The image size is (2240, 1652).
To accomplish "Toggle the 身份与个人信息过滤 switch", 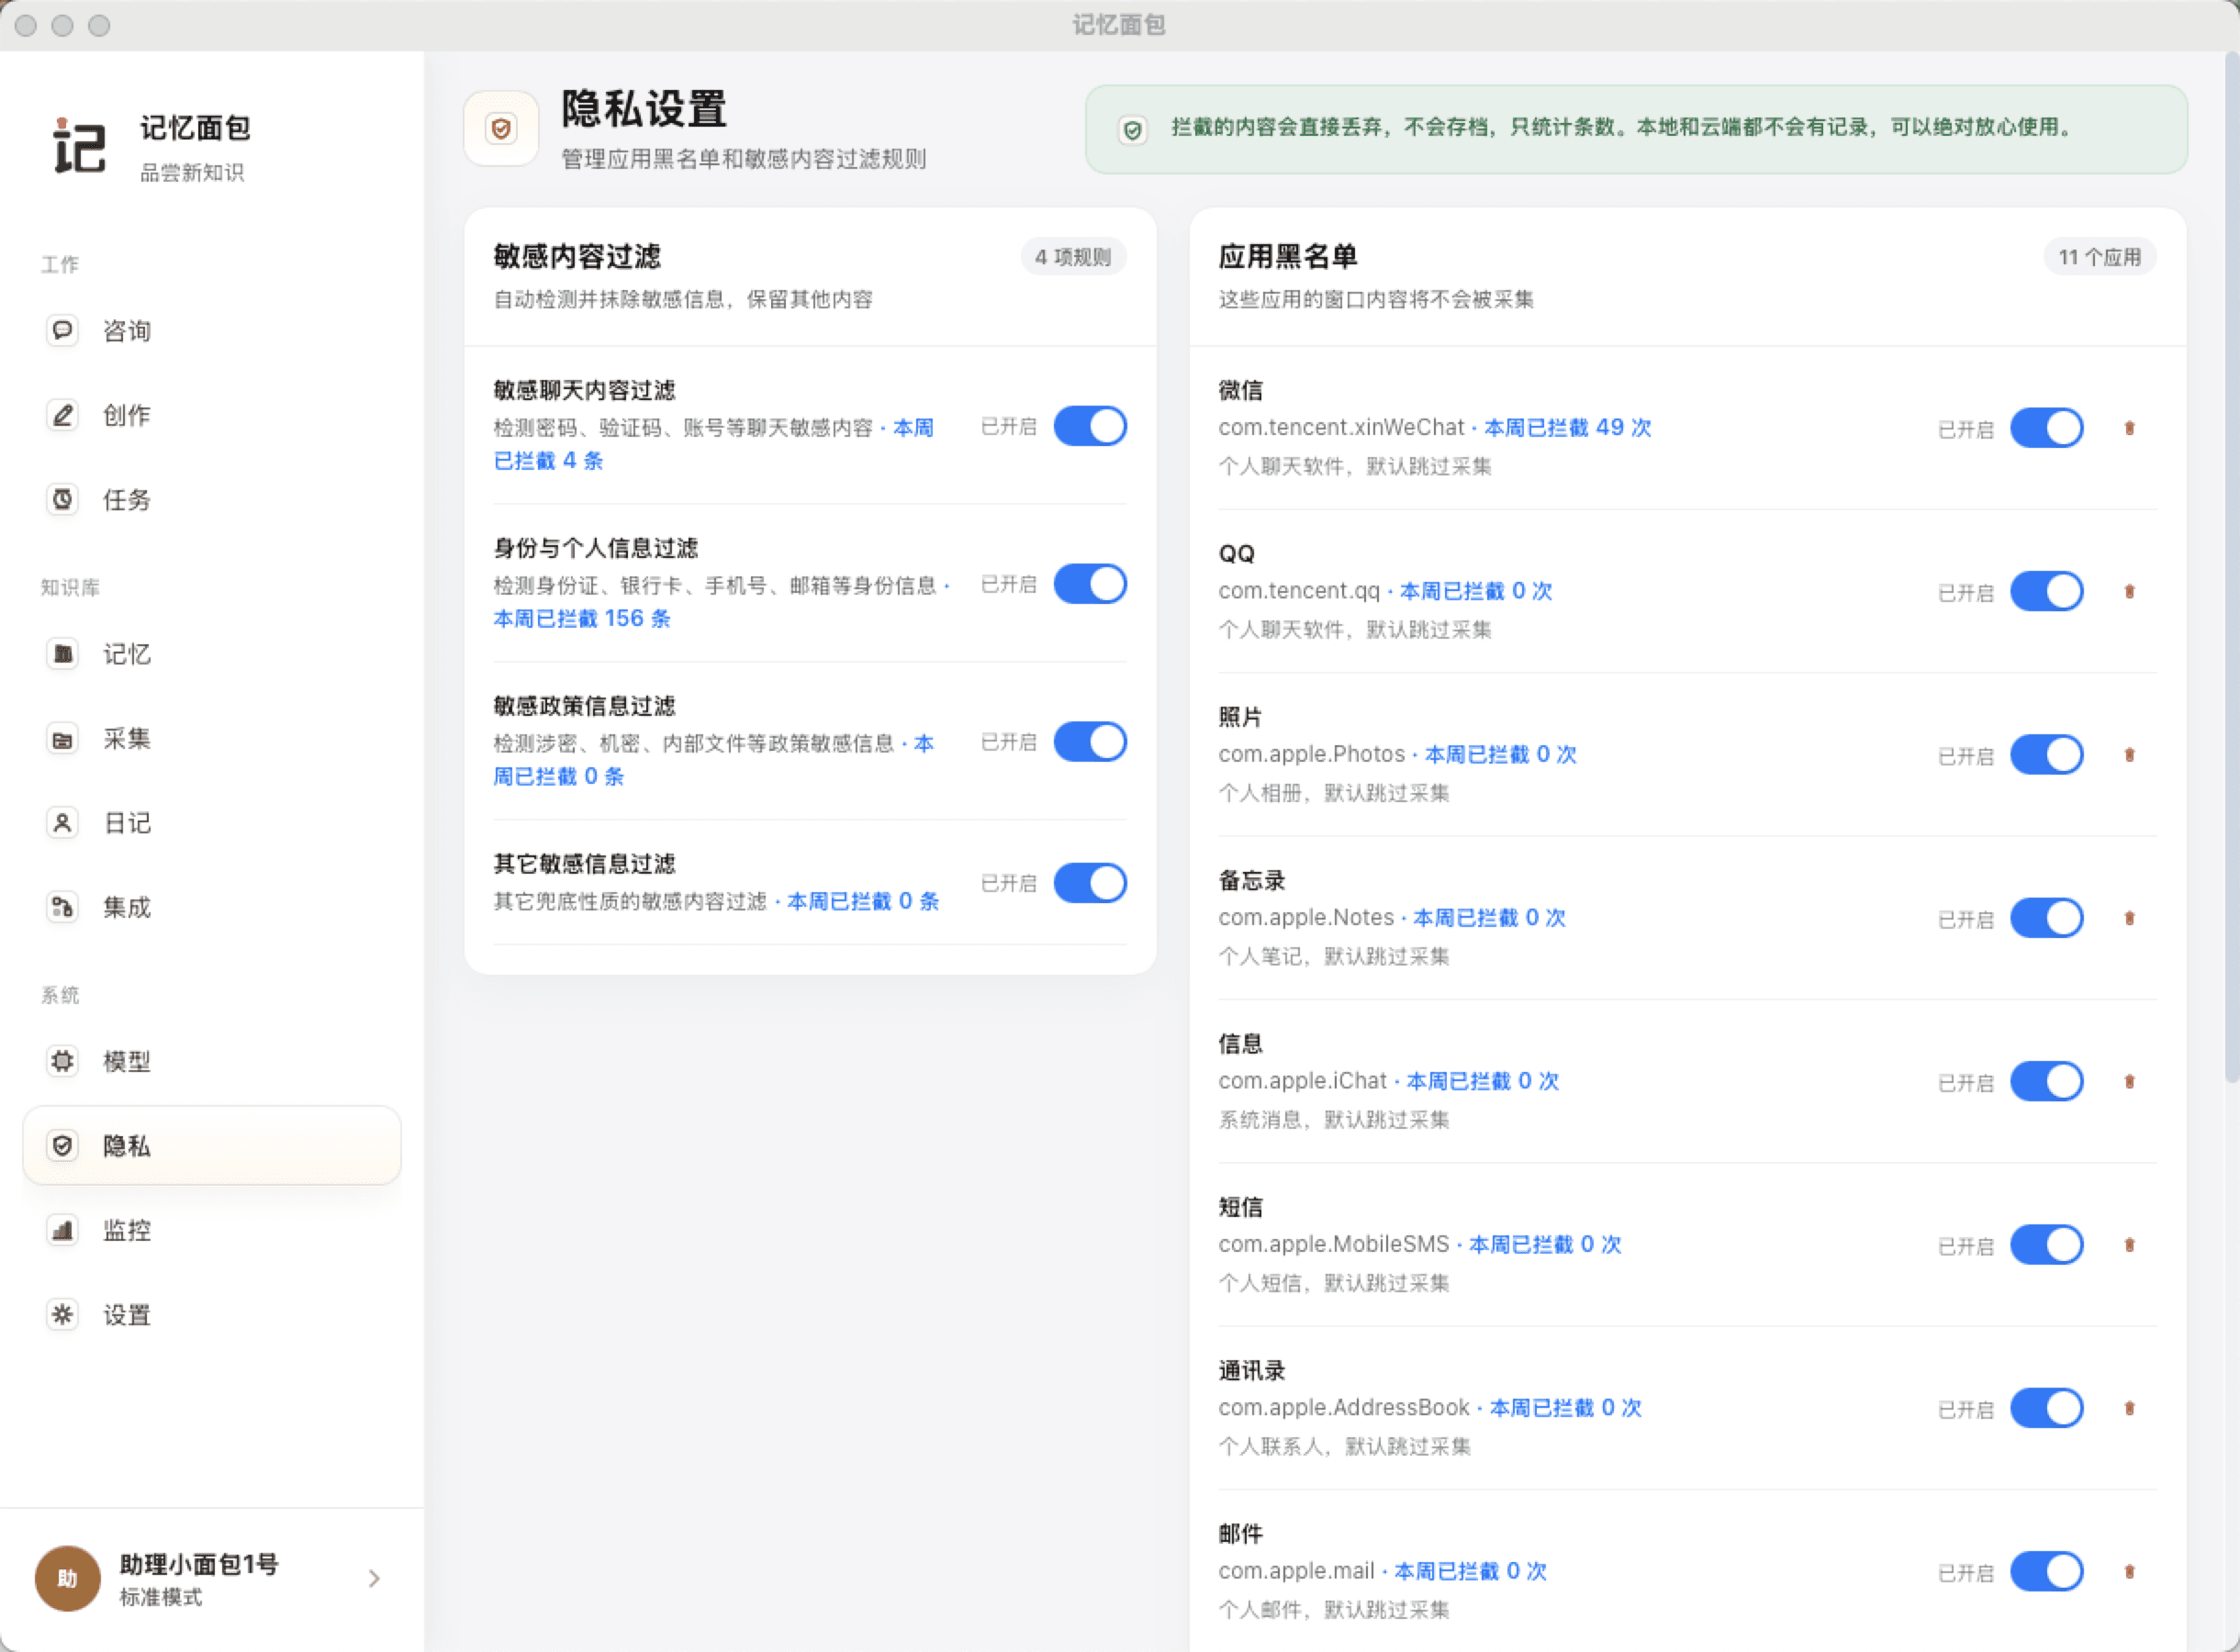I will pos(1090,584).
